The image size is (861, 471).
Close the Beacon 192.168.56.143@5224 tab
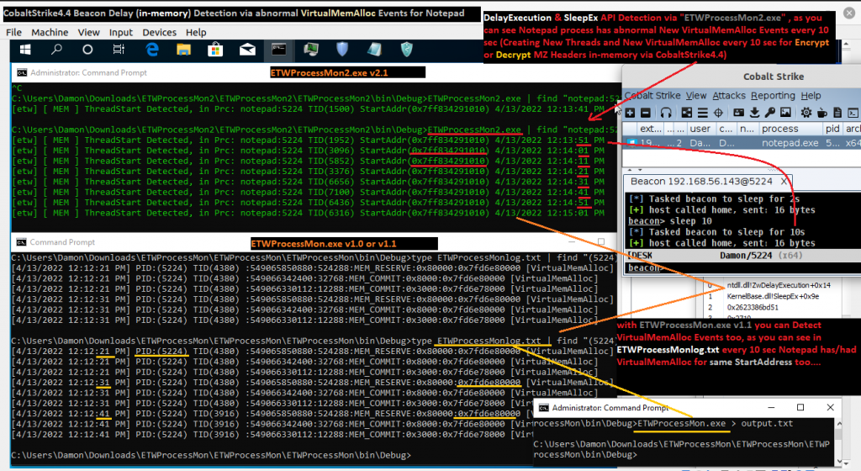click(x=784, y=181)
